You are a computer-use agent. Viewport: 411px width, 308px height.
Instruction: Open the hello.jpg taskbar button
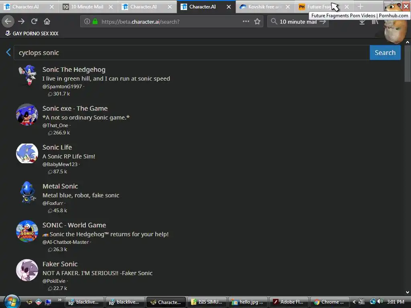248,302
